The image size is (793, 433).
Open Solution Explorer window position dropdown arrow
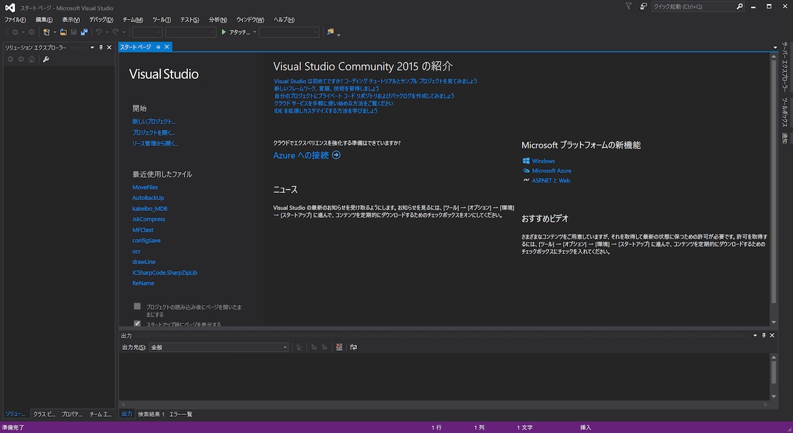coord(92,47)
